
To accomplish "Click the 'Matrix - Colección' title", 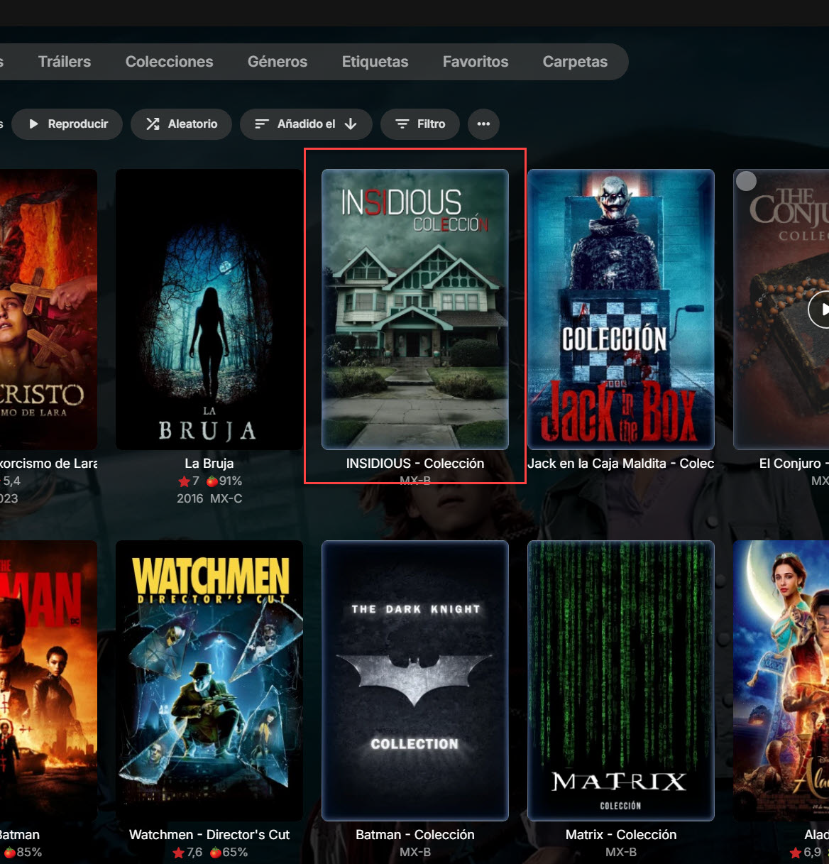I will coord(621,835).
